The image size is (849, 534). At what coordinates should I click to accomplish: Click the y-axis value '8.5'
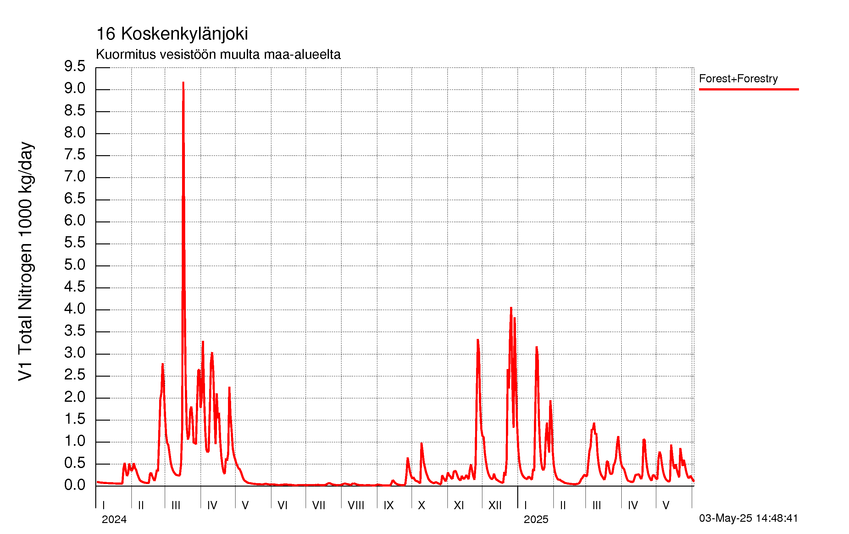pyautogui.click(x=75, y=111)
